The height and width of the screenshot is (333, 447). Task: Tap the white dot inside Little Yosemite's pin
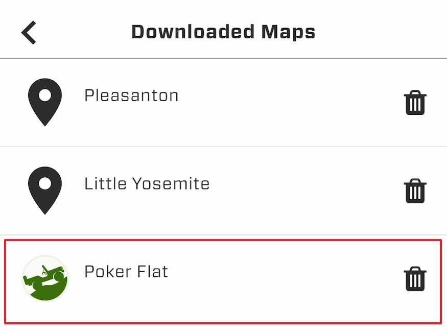pos(45,183)
